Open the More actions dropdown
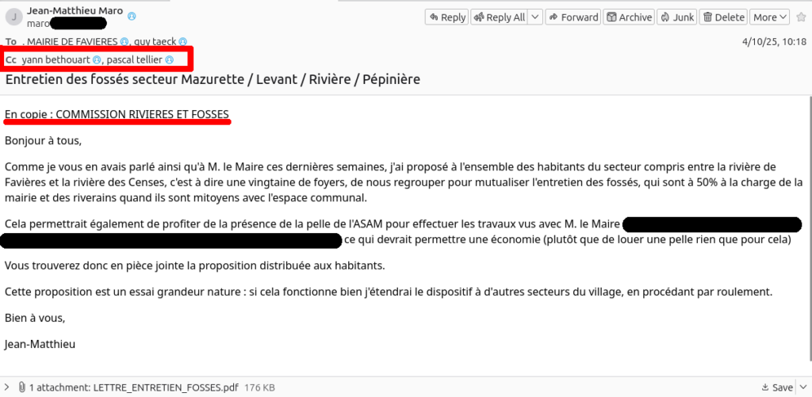Image resolution: width=812 pixels, height=397 pixels. click(x=770, y=17)
